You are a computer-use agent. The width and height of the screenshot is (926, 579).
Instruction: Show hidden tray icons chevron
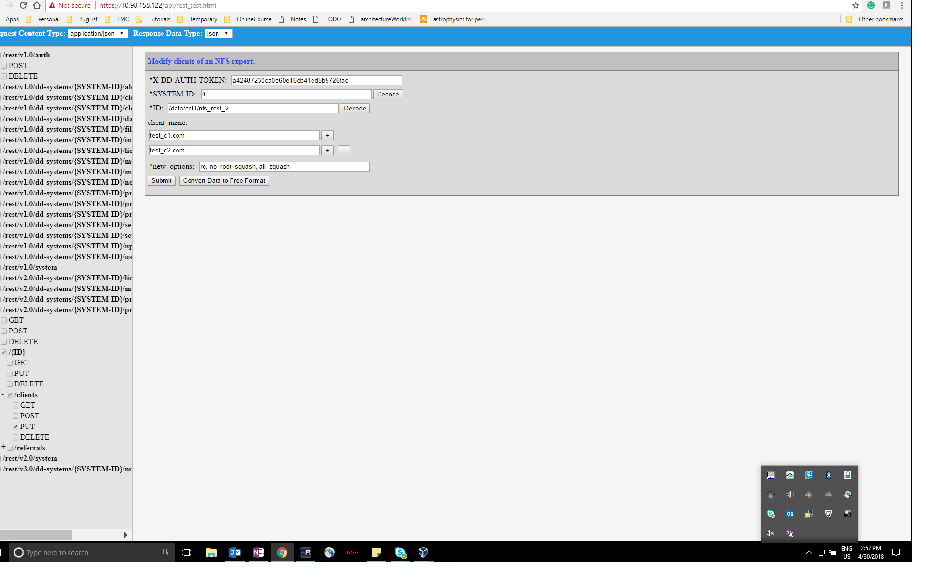click(809, 552)
